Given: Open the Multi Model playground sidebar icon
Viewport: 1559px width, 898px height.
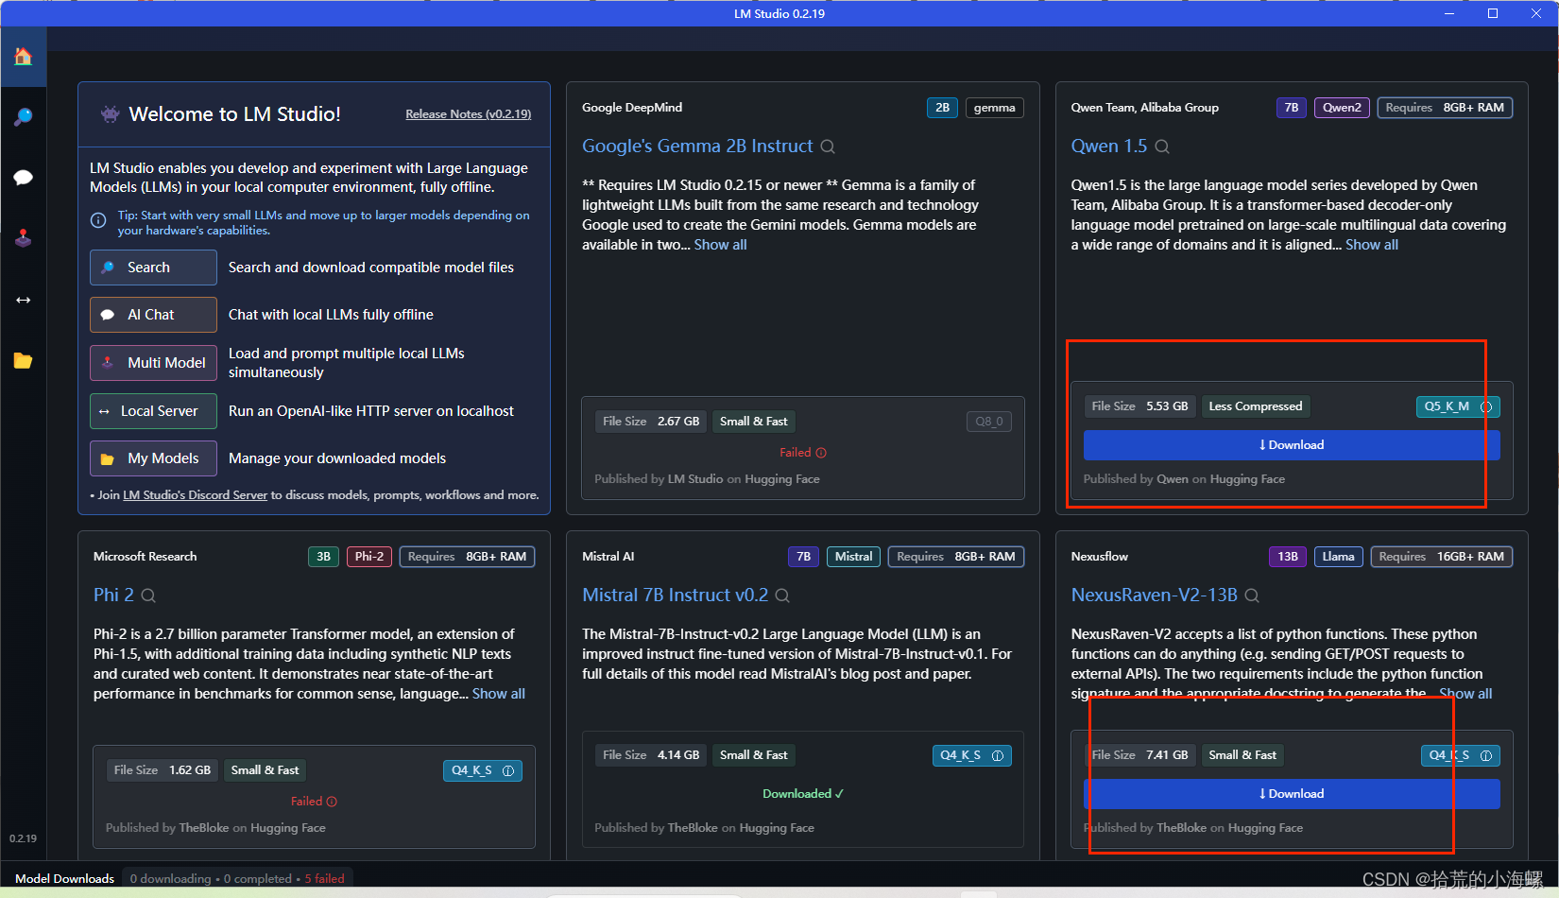Looking at the screenshot, I should 24,238.
